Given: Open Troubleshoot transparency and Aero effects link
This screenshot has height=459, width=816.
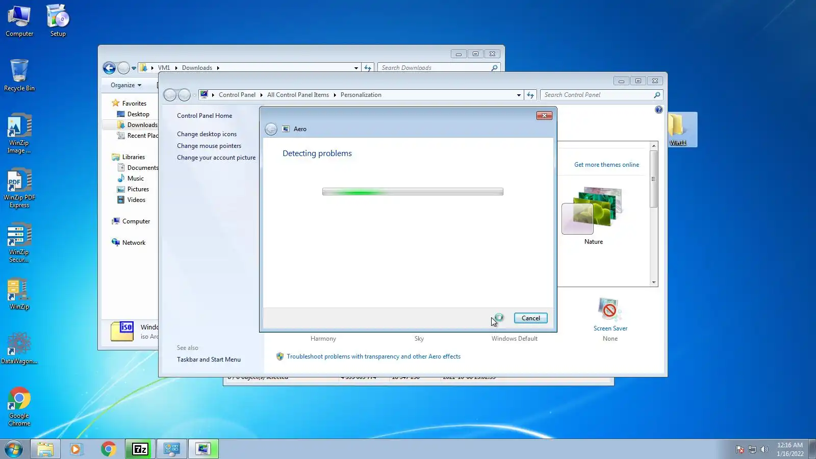Looking at the screenshot, I should pos(373,356).
